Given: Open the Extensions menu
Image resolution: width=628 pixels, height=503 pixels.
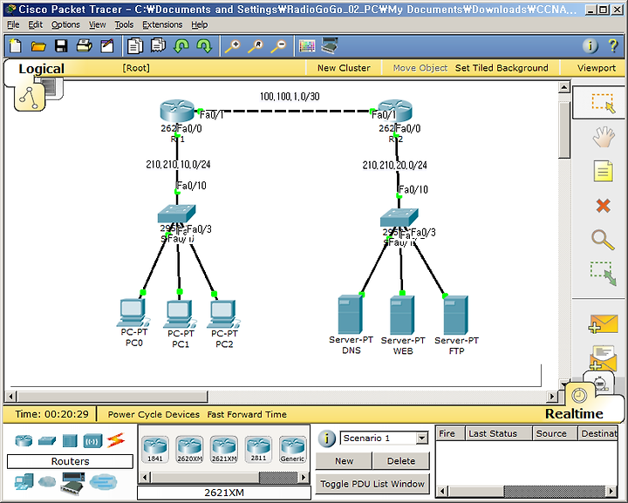Looking at the screenshot, I should pos(162,24).
